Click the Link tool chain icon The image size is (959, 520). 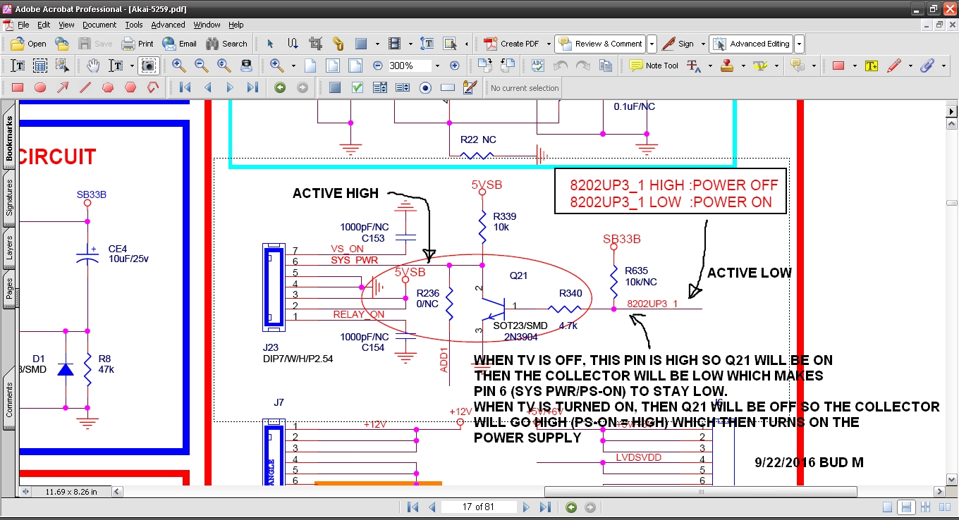coord(338,44)
